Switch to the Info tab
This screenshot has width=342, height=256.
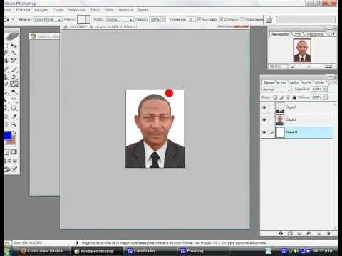[298, 34]
